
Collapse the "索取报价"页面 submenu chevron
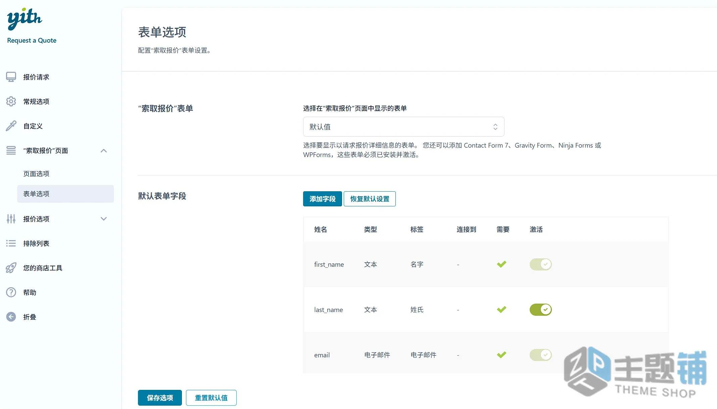click(104, 151)
